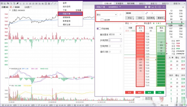Click the search magnifier in SR309 field
Viewport: 187px width, 107px height.
click(143, 13)
